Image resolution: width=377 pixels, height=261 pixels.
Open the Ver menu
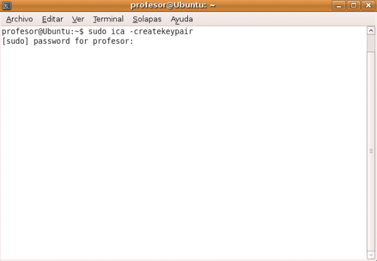coord(78,19)
